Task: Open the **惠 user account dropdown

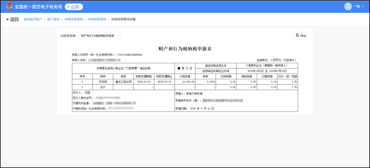Action: 359,7
